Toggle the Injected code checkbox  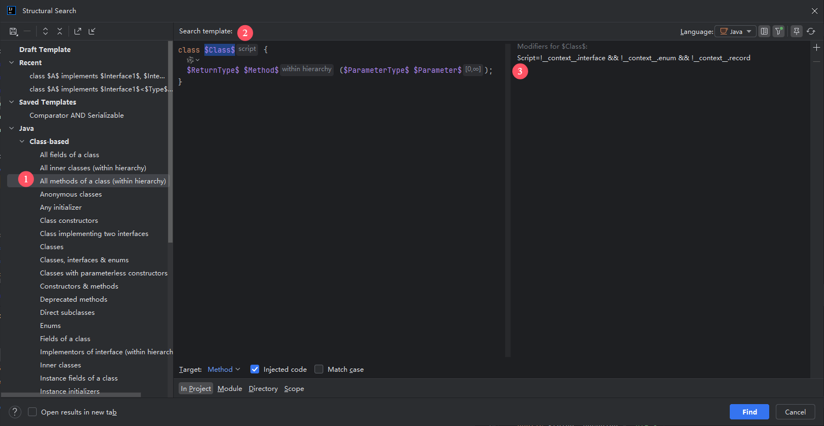pos(255,369)
